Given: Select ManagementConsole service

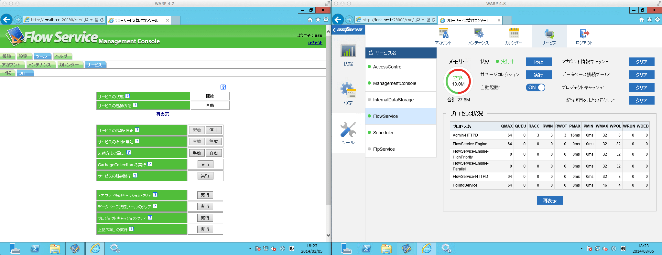Looking at the screenshot, I should (x=401, y=83).
